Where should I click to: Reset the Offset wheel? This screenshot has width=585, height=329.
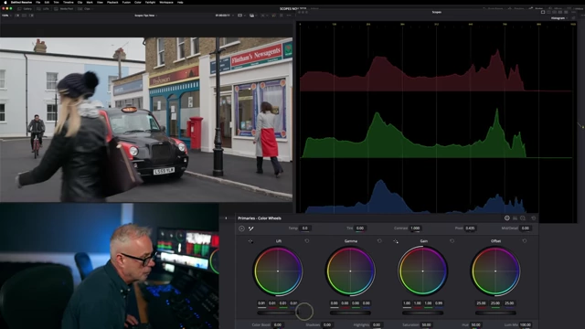point(525,241)
